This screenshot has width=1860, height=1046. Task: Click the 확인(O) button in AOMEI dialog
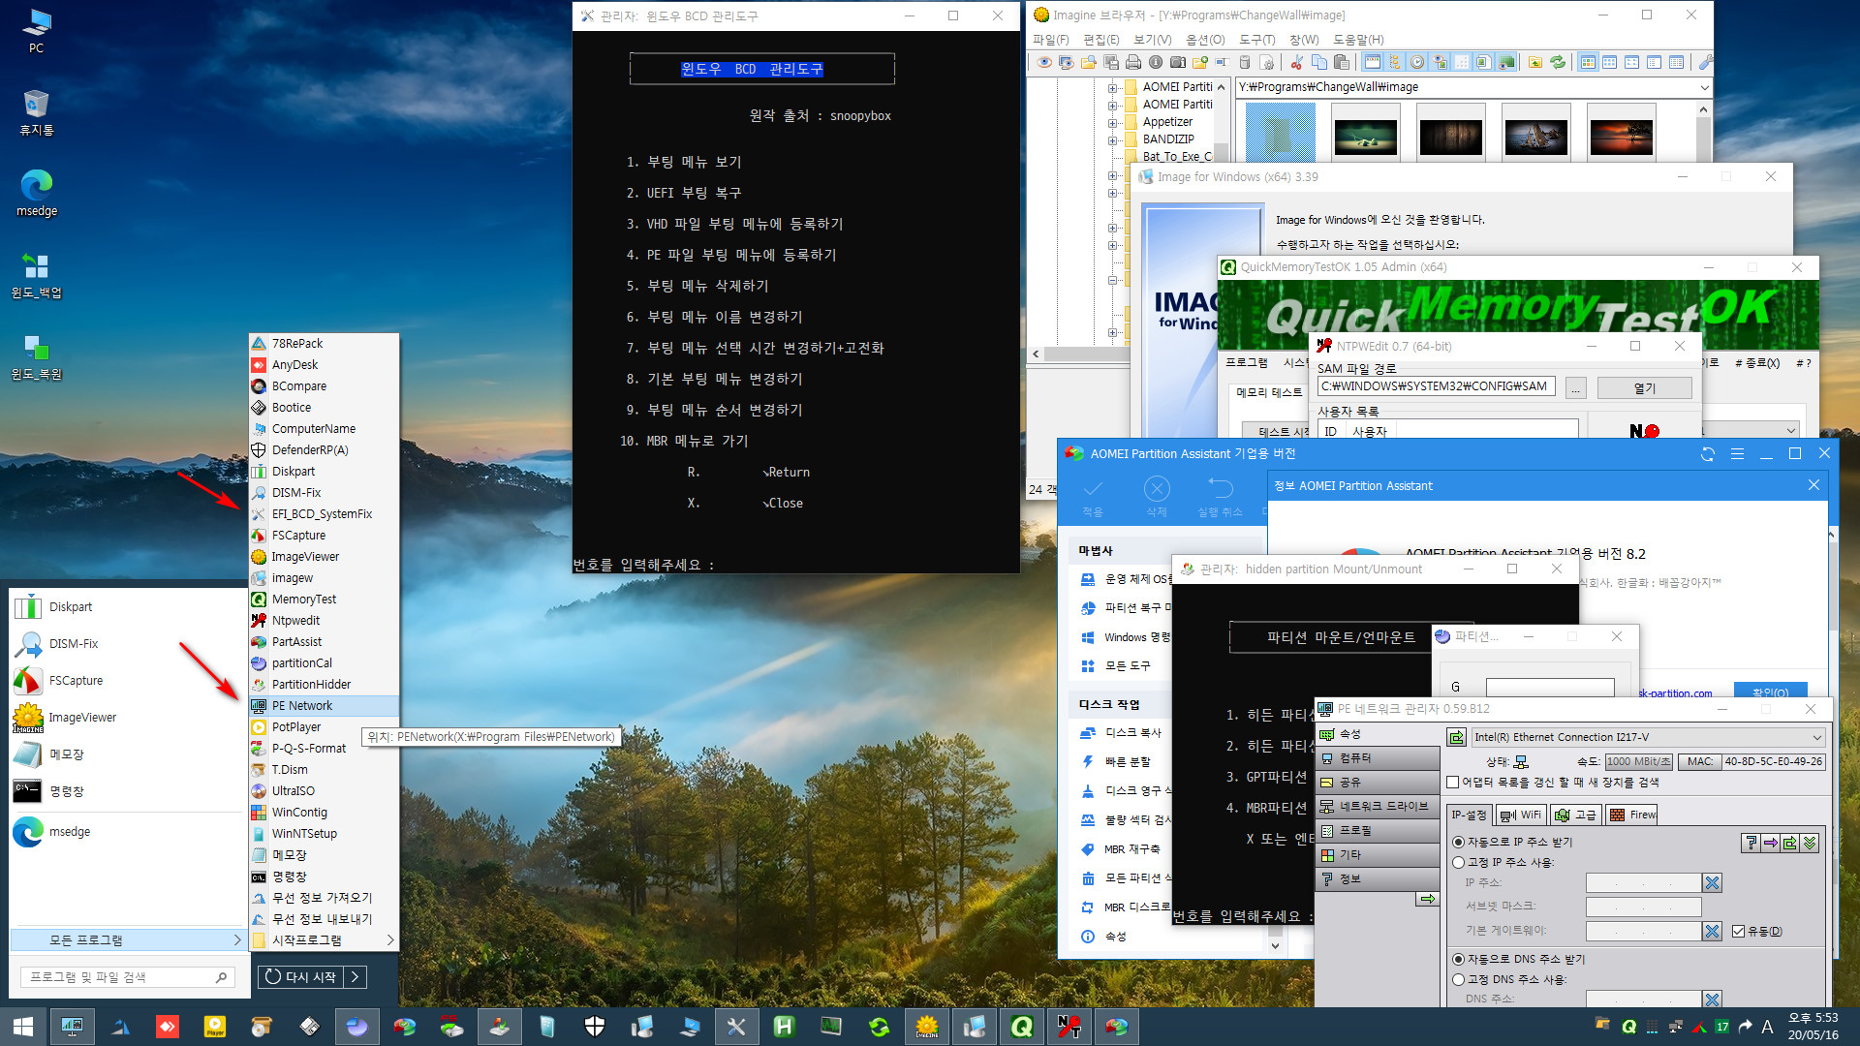(x=1770, y=692)
